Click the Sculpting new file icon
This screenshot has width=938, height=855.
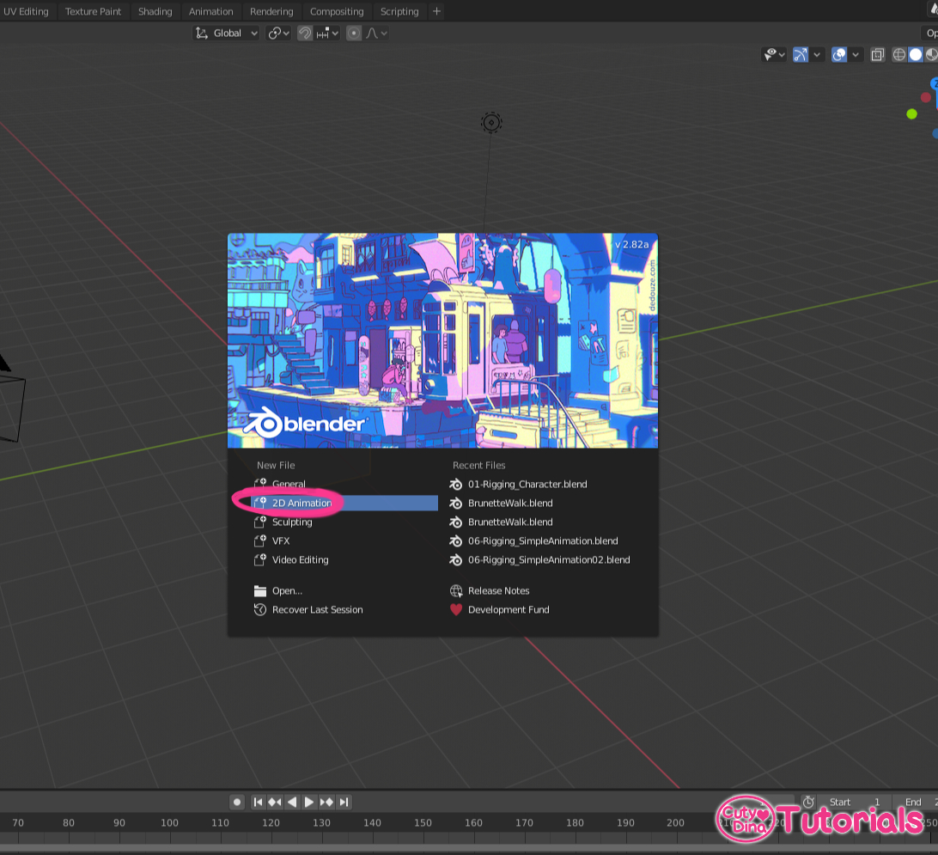260,522
